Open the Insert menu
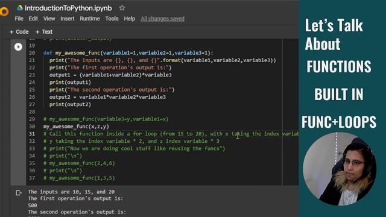The image size is (386, 217). point(68,19)
